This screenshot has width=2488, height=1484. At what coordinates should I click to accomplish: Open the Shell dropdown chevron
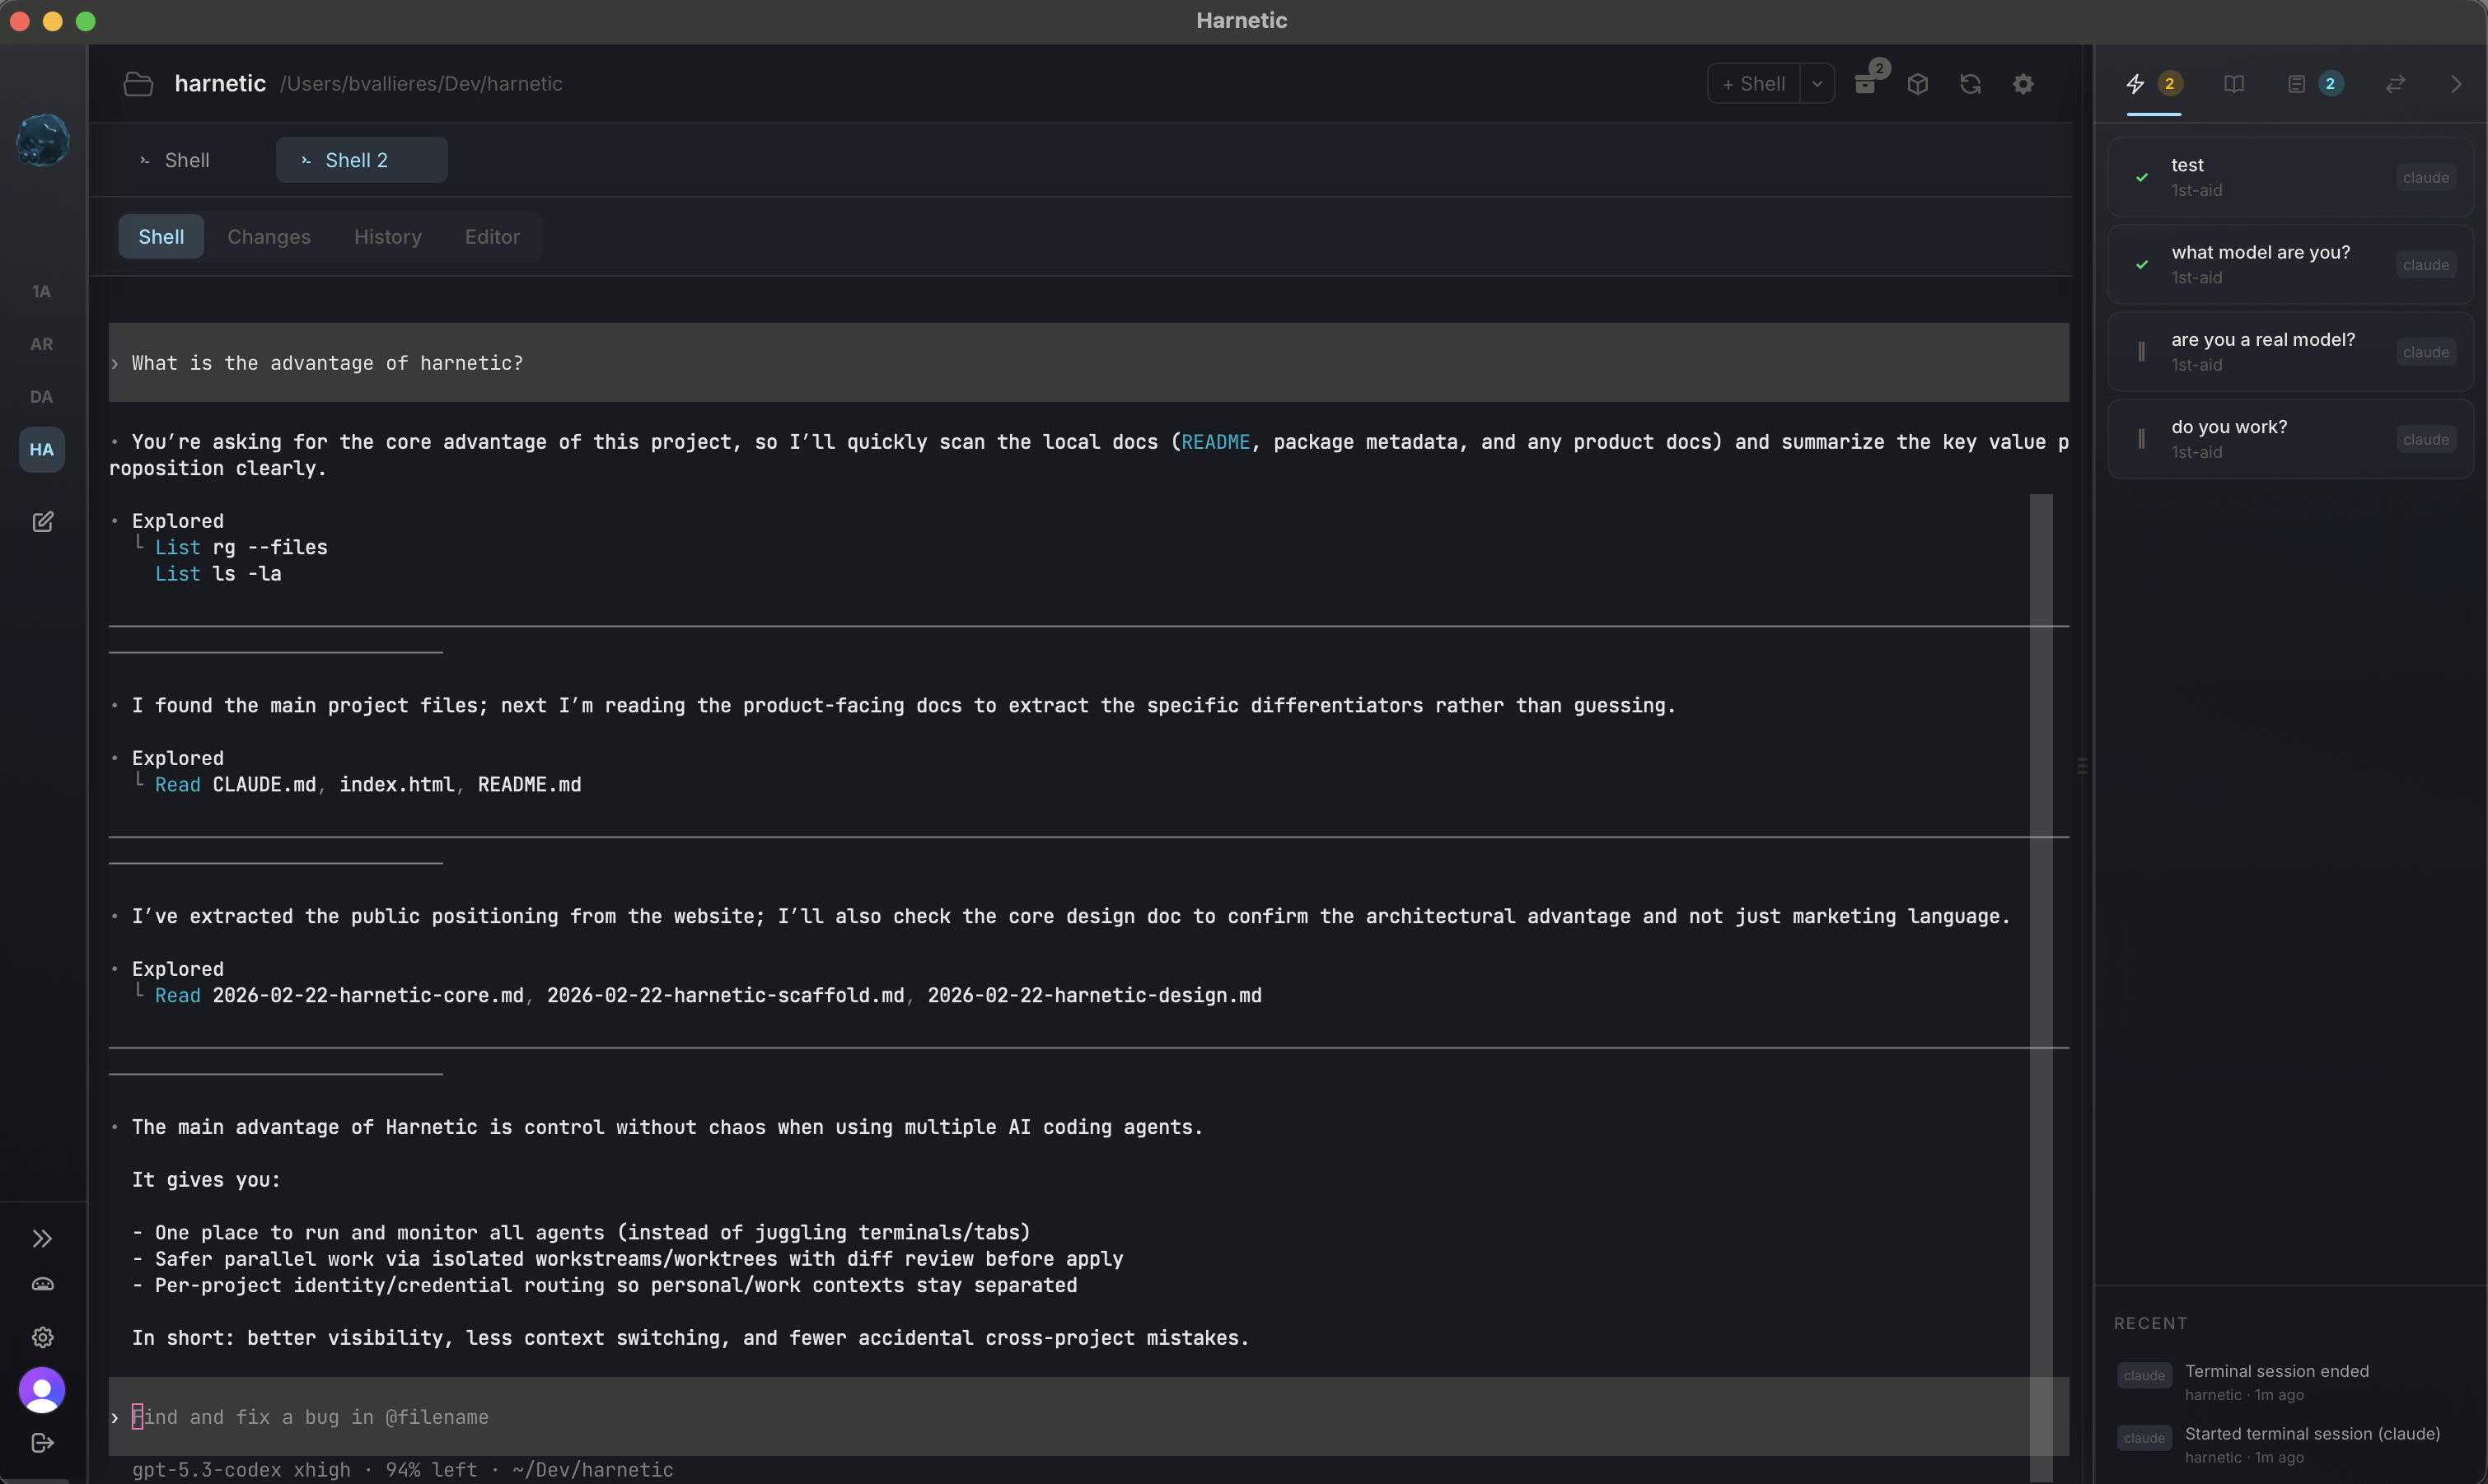tap(1817, 84)
